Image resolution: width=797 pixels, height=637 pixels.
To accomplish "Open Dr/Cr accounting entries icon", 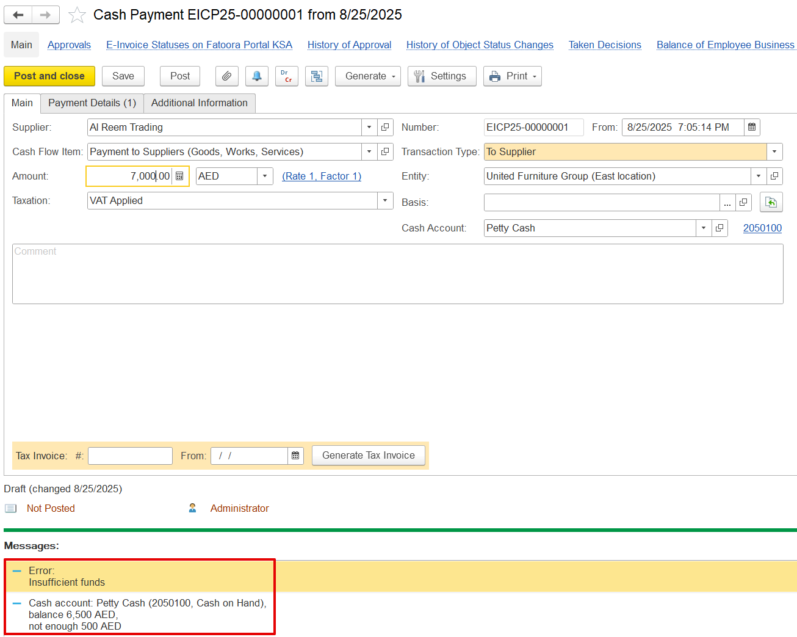I will [286, 76].
